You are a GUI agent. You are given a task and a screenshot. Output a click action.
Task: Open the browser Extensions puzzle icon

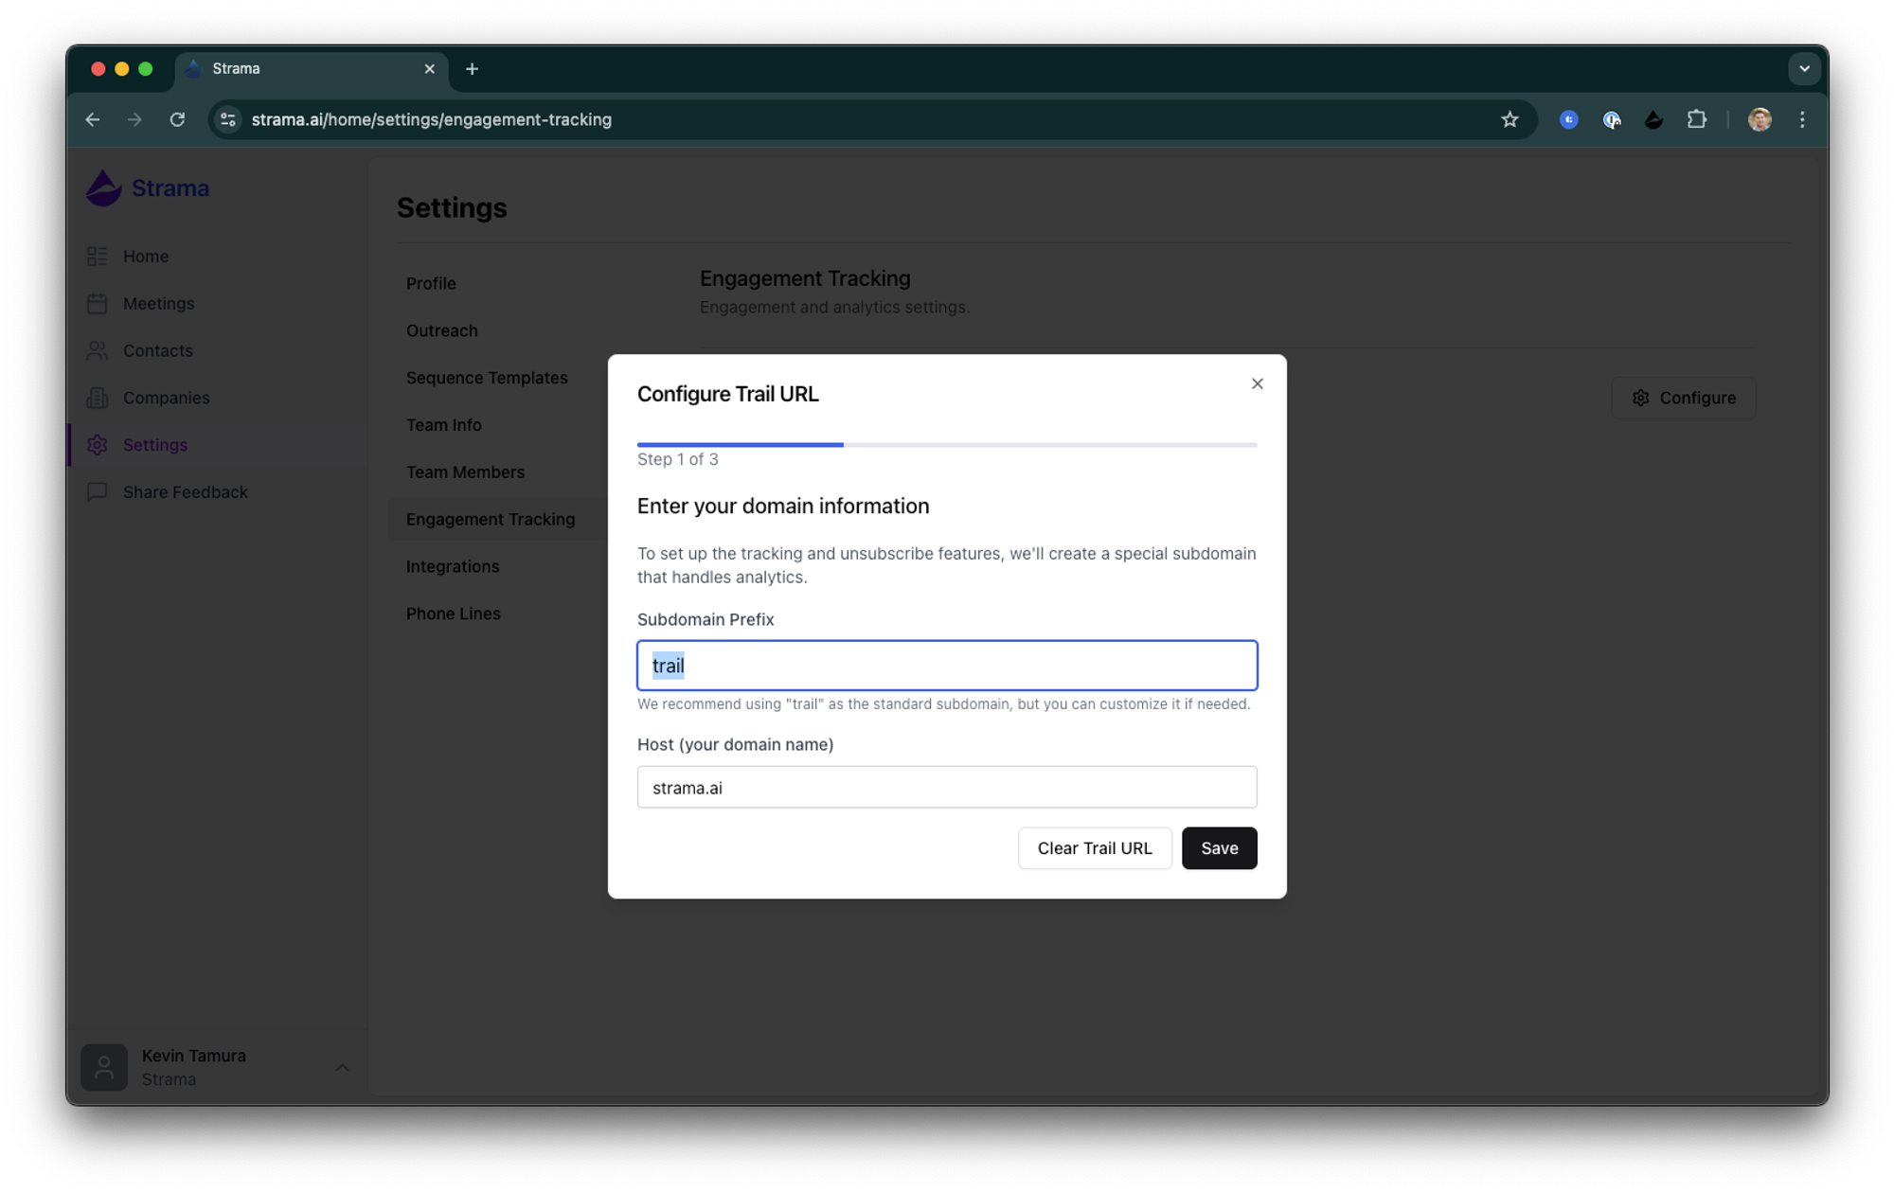(x=1696, y=119)
